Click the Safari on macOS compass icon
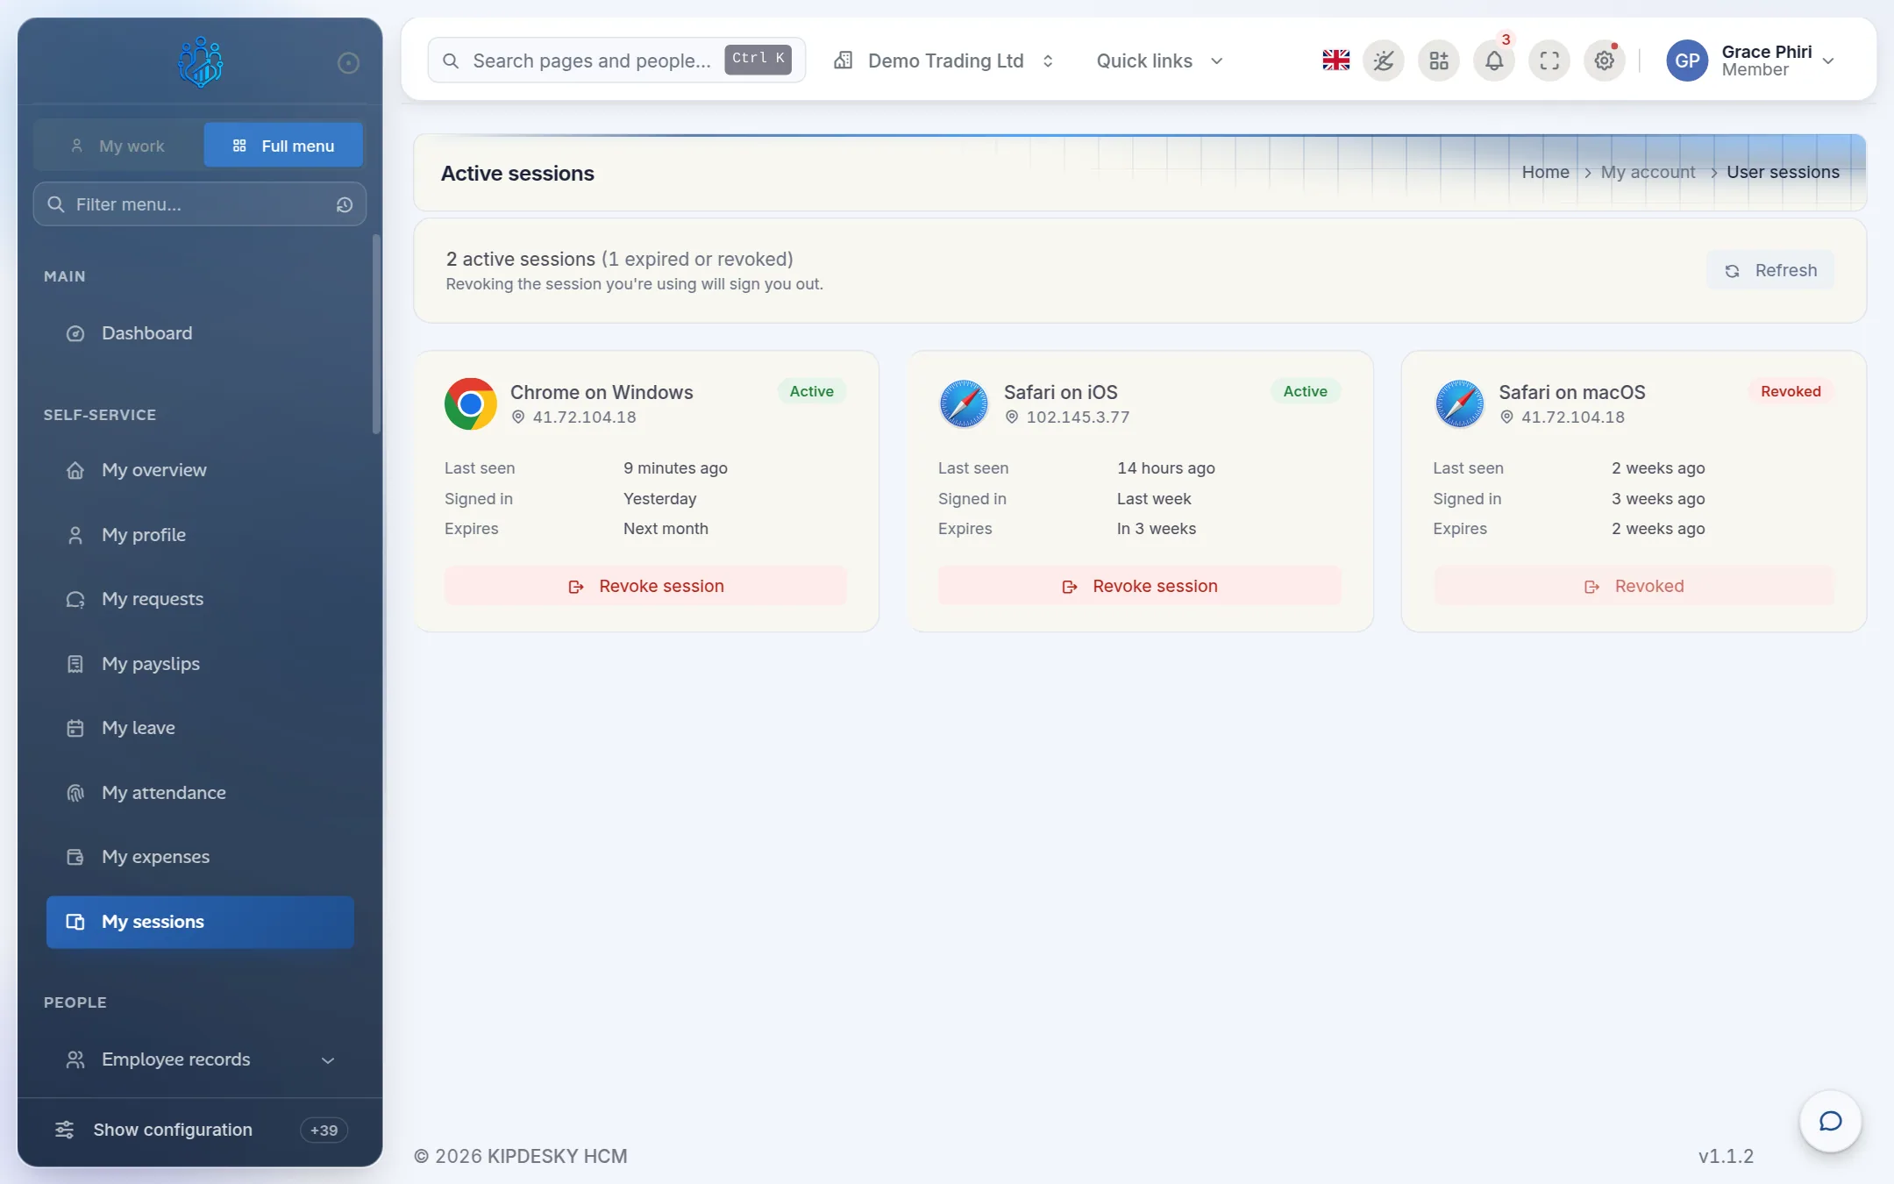 (x=1459, y=403)
